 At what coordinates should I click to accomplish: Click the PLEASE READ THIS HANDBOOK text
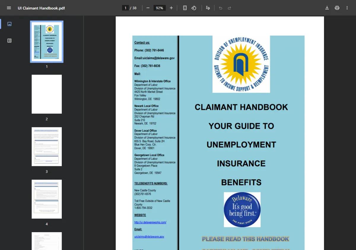point(245,239)
